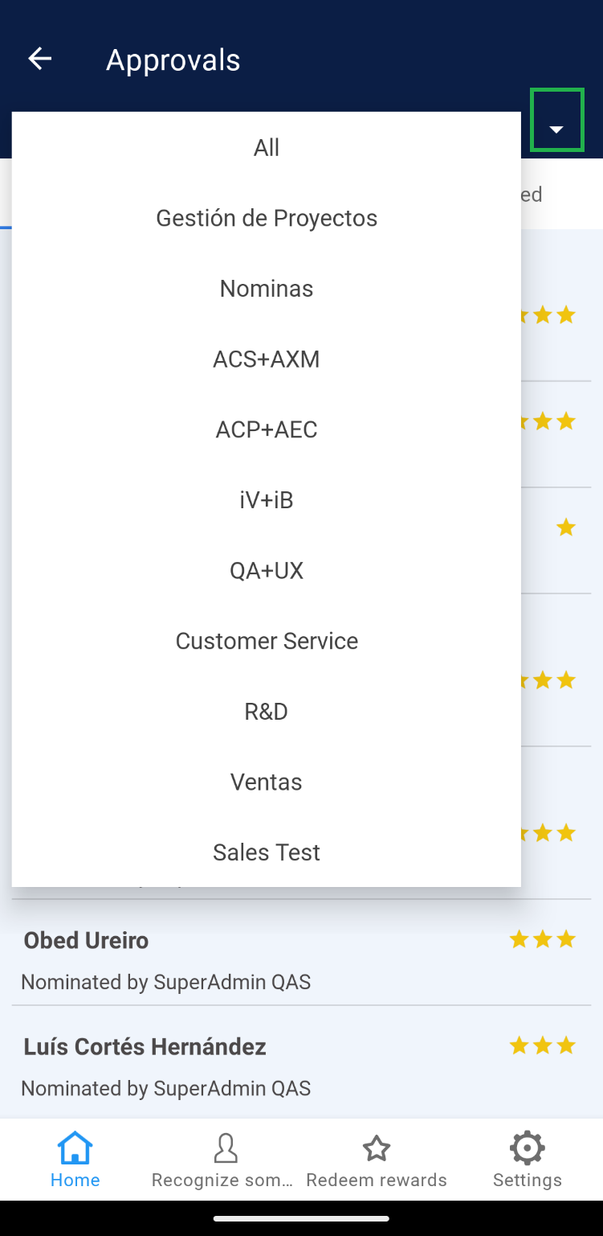Pick Sales Test option
The width and height of the screenshot is (603, 1236).
pos(267,852)
